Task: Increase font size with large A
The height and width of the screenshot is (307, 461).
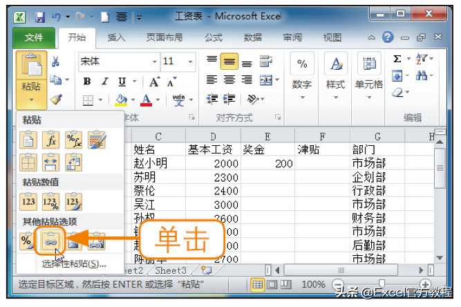Action: [x=154, y=82]
